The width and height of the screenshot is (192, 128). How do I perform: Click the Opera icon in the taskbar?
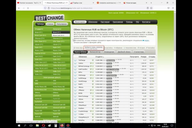pos(43,125)
